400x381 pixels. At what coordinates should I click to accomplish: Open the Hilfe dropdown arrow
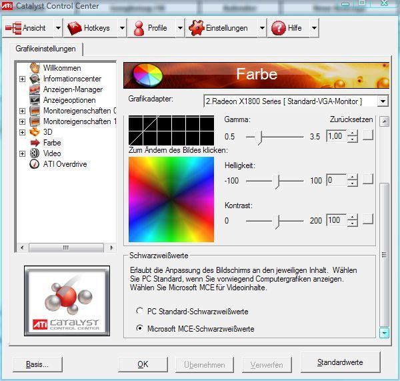pos(314,28)
